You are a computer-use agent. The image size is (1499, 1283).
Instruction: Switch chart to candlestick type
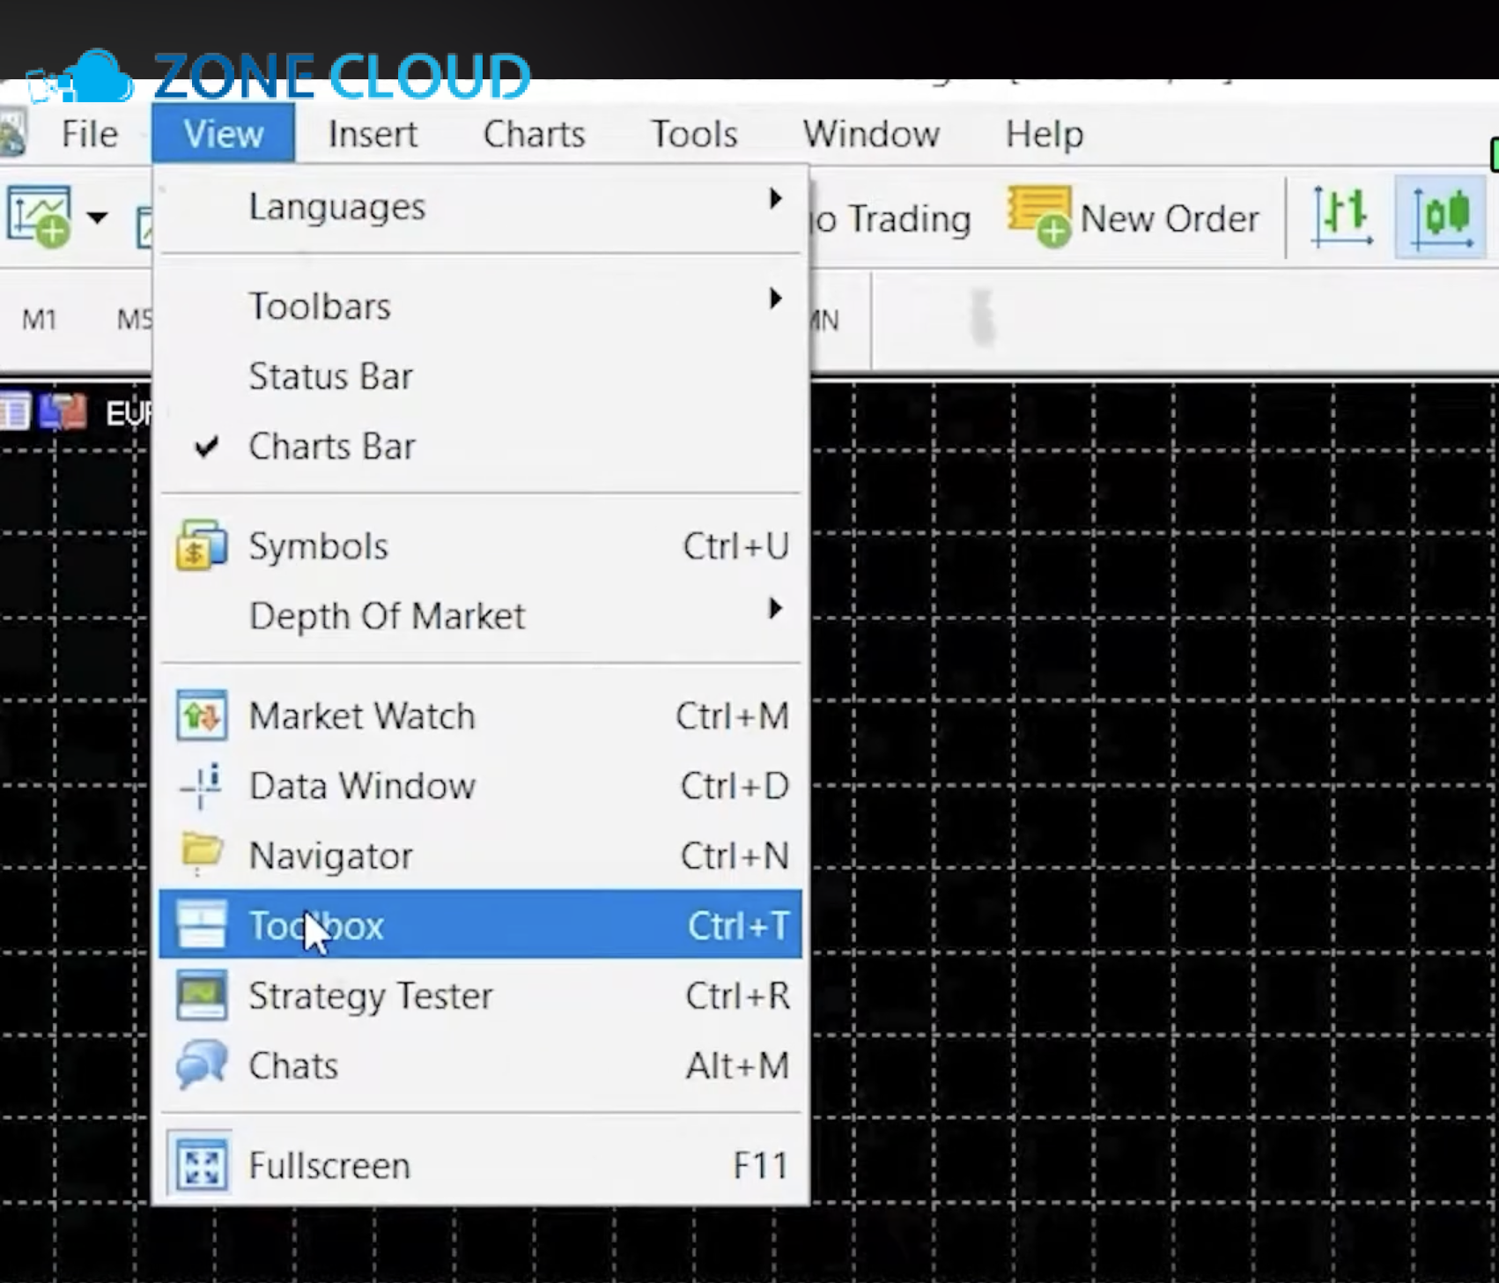(x=1441, y=217)
